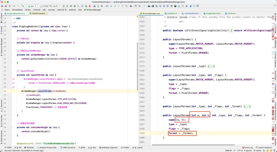277x152 pixels.
Task: Open the Flutter Inspector side panel
Action: 275,60
